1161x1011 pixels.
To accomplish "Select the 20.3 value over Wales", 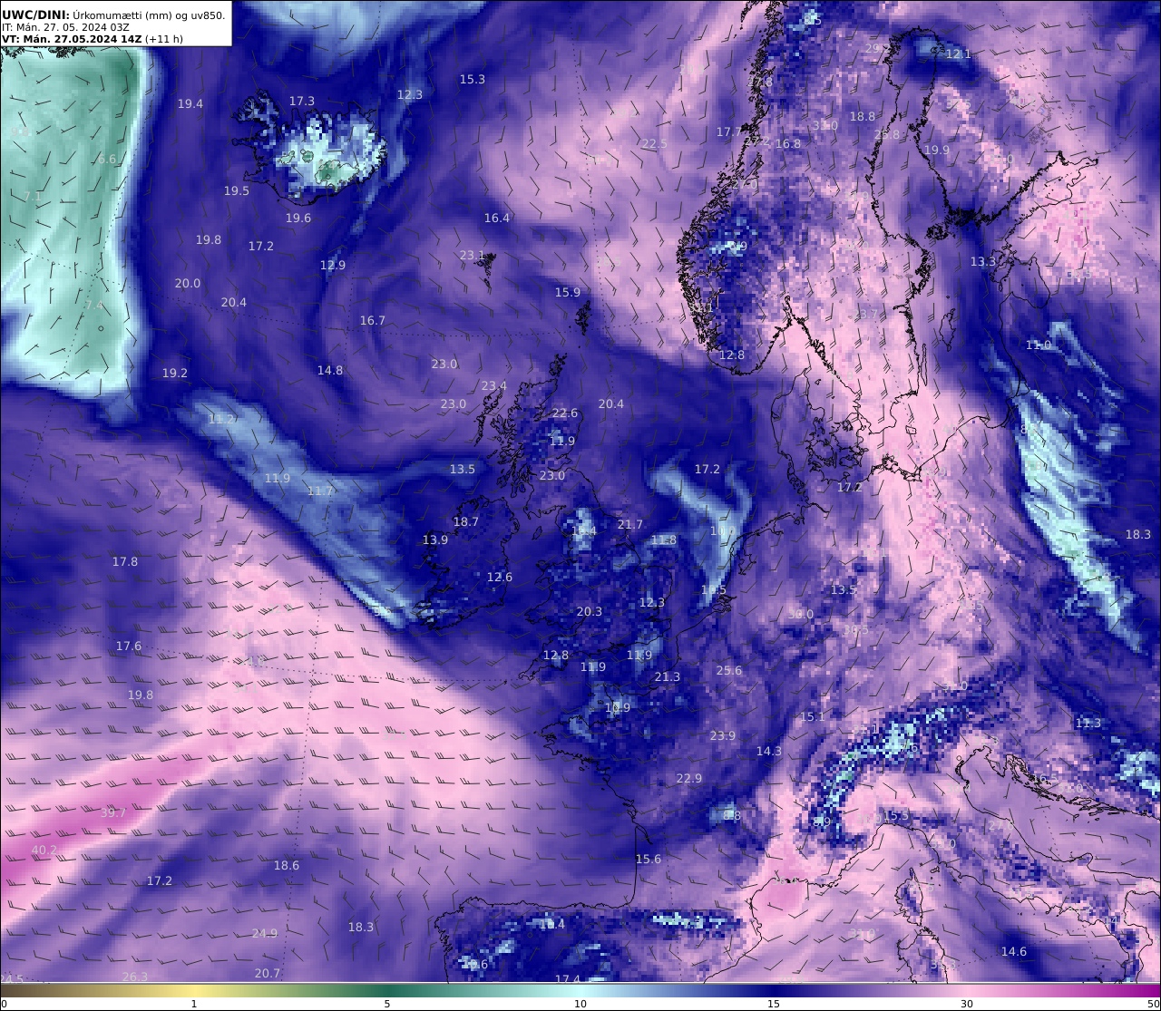I will pyautogui.click(x=590, y=612).
